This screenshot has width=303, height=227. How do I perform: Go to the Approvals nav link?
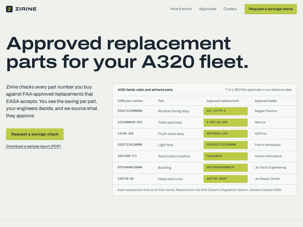(x=208, y=9)
